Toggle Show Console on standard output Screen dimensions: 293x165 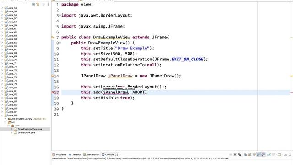click(259, 154)
